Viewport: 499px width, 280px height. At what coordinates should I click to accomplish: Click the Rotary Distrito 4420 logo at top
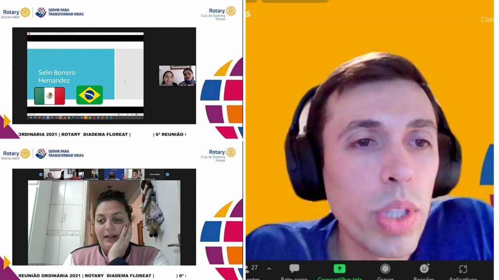tap(16, 12)
